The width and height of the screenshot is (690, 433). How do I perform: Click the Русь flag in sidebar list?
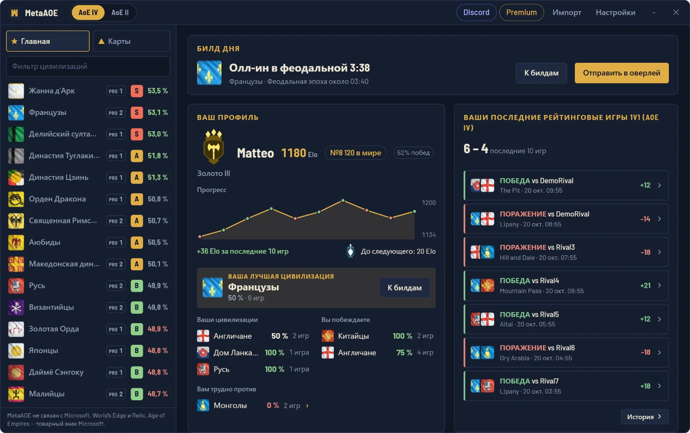click(x=16, y=286)
